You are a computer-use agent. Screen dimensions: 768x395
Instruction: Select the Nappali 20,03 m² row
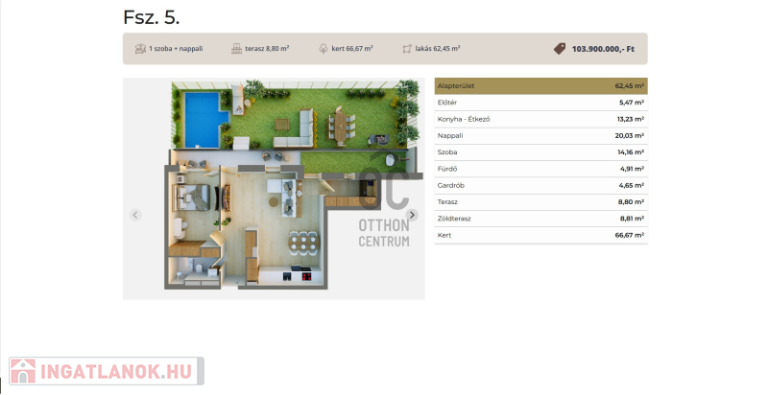[x=540, y=135]
